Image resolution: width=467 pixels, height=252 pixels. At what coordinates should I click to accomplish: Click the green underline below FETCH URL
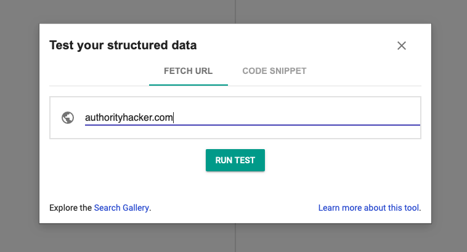188,84
